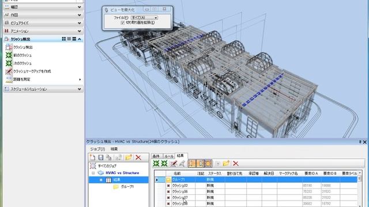Sort by 割り当て先 column header
Screen dimensions: 369x207
(235, 174)
